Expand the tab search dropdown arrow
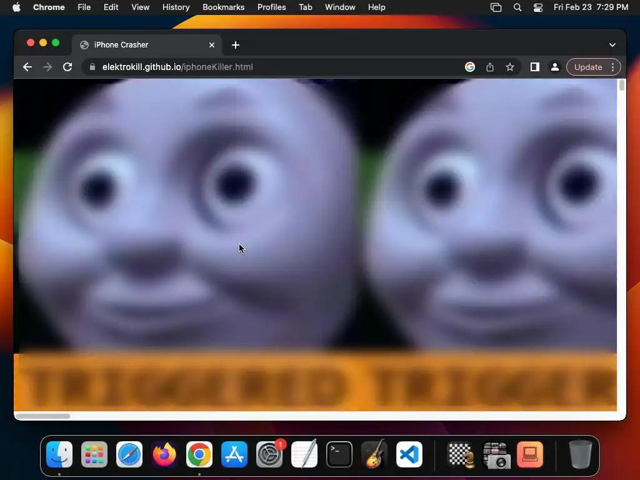The image size is (640, 480). [x=612, y=45]
